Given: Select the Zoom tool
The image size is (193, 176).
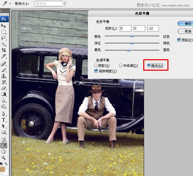Looking at the screenshot, I should (4, 157).
